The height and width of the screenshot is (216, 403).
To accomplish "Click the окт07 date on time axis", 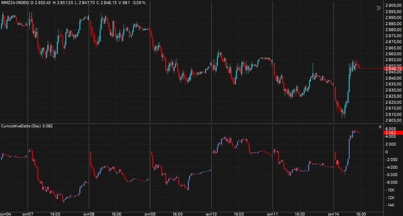I will pos(28,214).
